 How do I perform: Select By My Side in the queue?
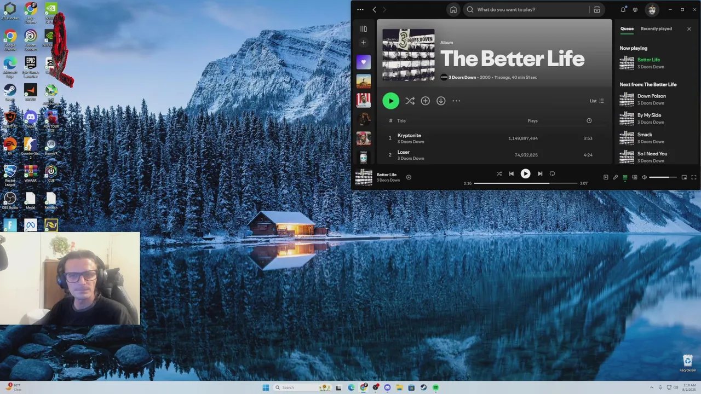pos(657,118)
